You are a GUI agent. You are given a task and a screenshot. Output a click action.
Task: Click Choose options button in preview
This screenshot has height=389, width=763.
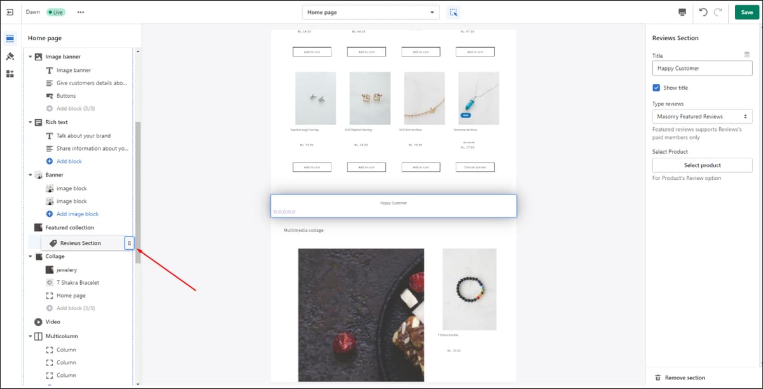(x=475, y=167)
